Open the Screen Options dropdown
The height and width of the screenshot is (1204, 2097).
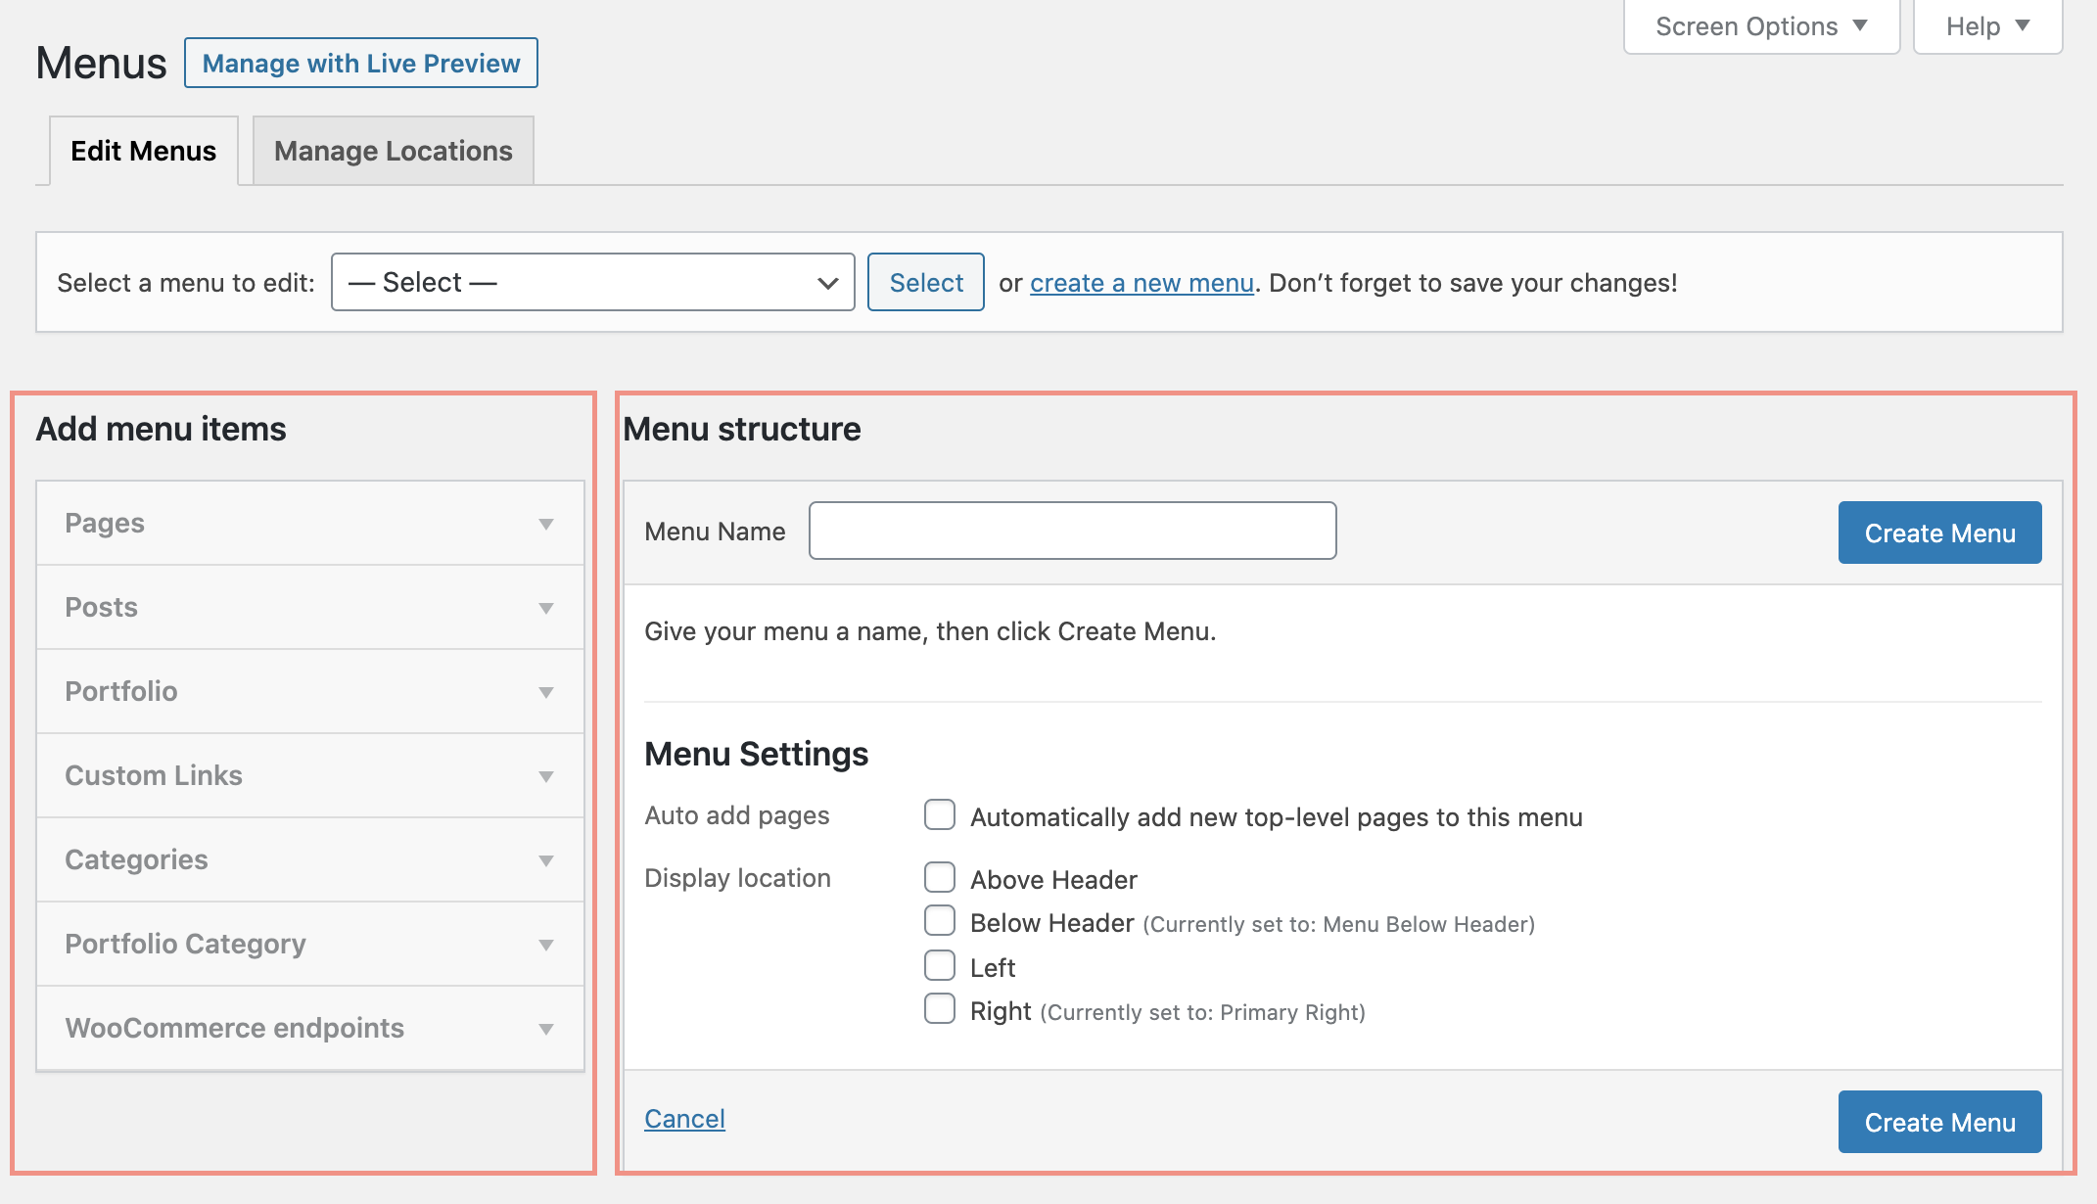point(1761,26)
